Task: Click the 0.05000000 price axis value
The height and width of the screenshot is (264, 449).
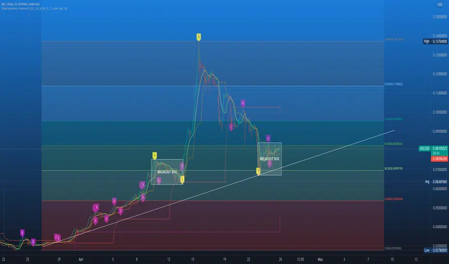Action: pyautogui.click(x=440, y=208)
